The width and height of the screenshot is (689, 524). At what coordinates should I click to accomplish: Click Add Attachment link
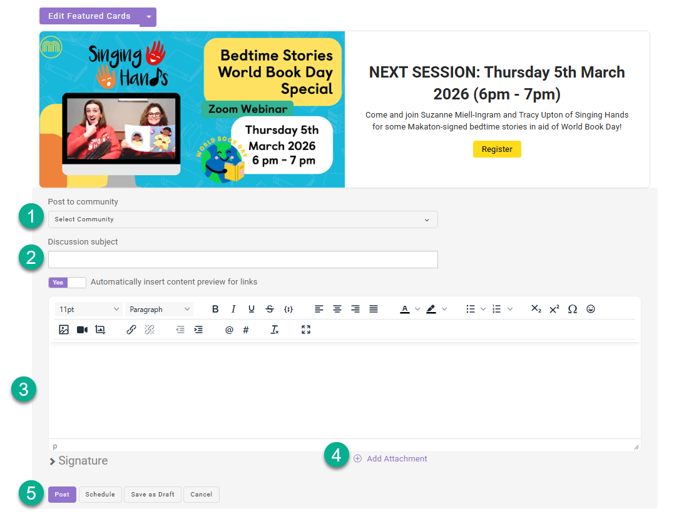pos(390,458)
